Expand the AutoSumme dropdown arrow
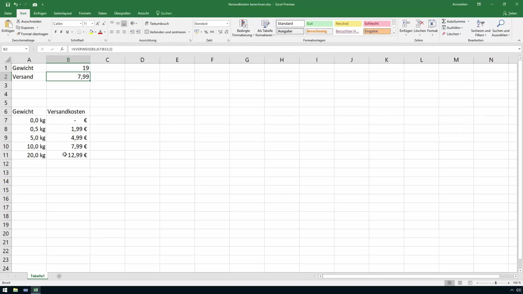 (469, 21)
